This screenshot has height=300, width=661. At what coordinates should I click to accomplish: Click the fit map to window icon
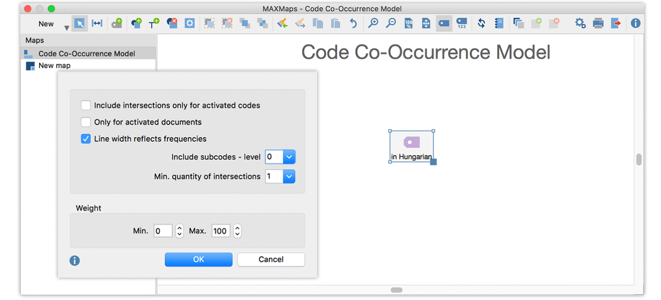pos(426,23)
